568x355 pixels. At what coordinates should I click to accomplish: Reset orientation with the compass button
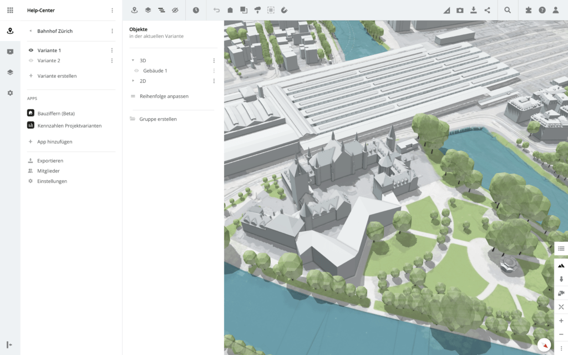pyautogui.click(x=544, y=345)
